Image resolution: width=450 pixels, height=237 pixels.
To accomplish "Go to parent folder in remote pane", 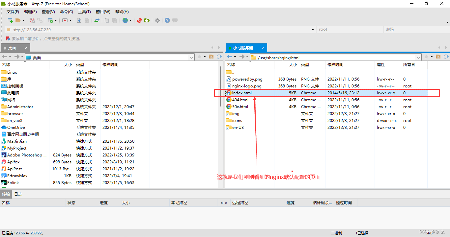I will tap(438, 57).
